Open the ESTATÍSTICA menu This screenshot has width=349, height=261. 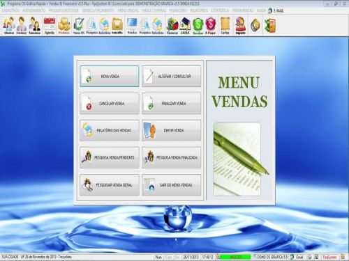pos(220,10)
